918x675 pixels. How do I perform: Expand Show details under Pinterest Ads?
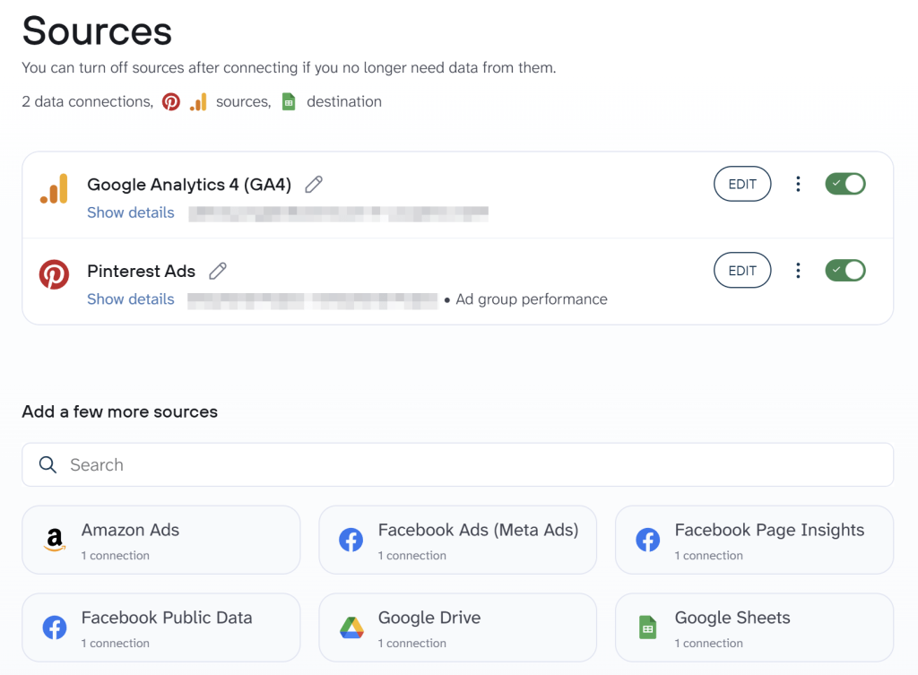point(131,299)
